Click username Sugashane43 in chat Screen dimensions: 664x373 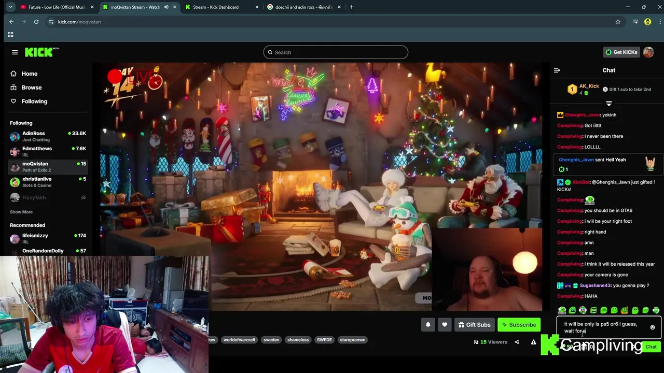(596, 285)
